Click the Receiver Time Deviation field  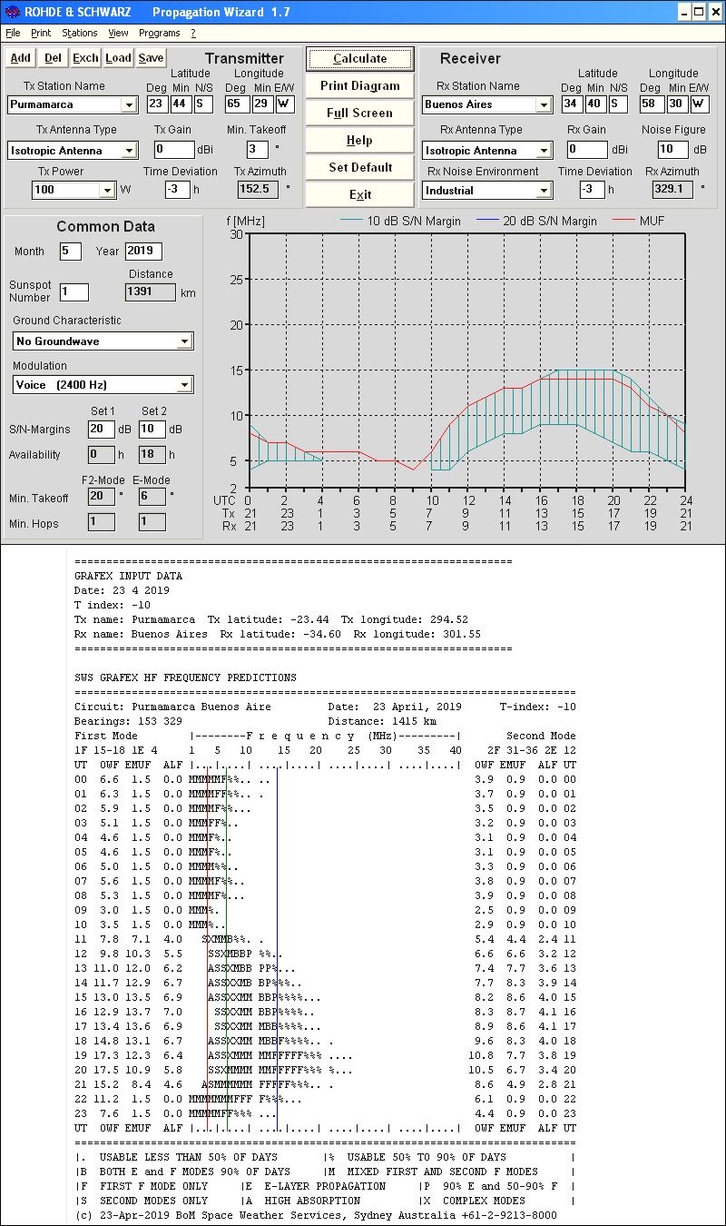pyautogui.click(x=592, y=189)
